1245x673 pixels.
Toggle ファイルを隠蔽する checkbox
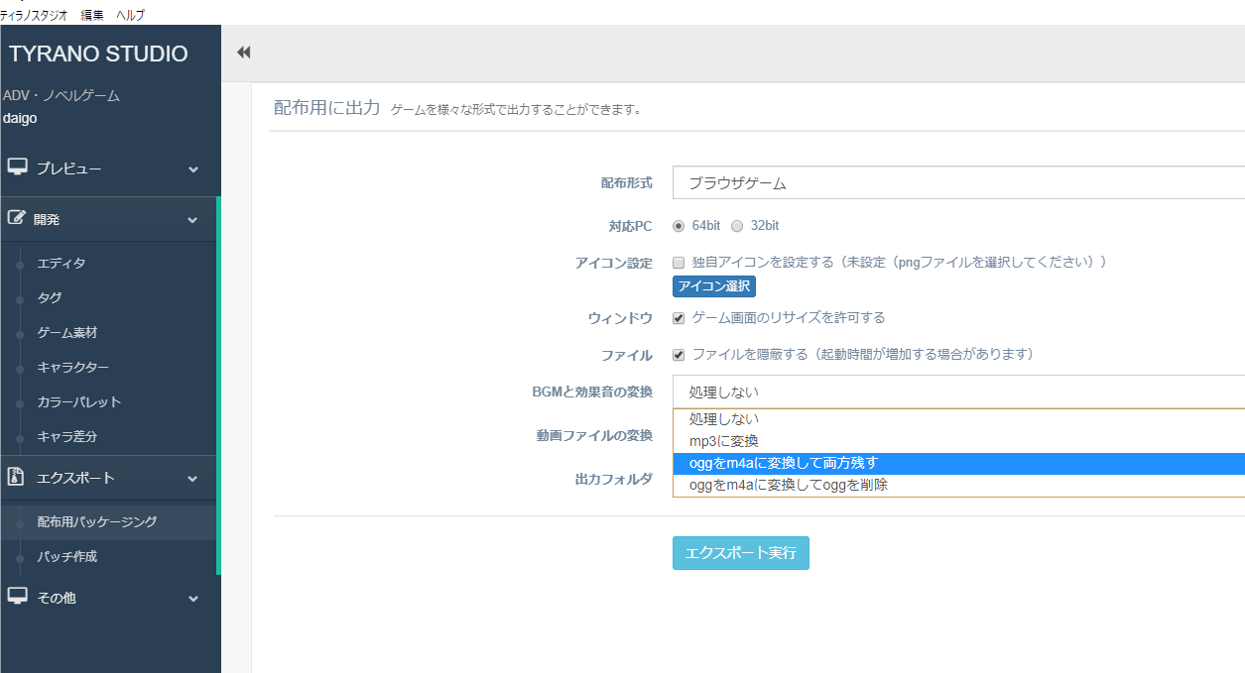679,354
